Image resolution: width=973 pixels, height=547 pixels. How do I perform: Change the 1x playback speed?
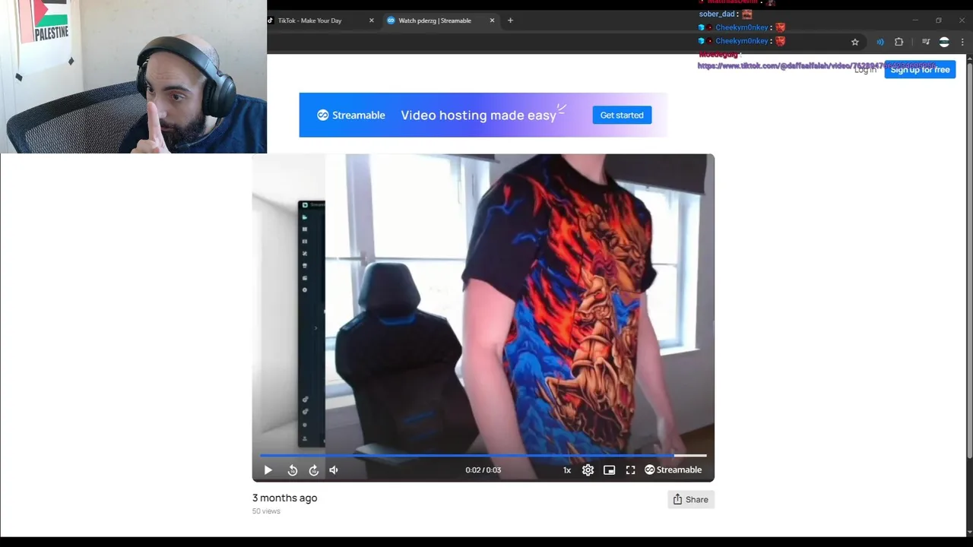566,470
